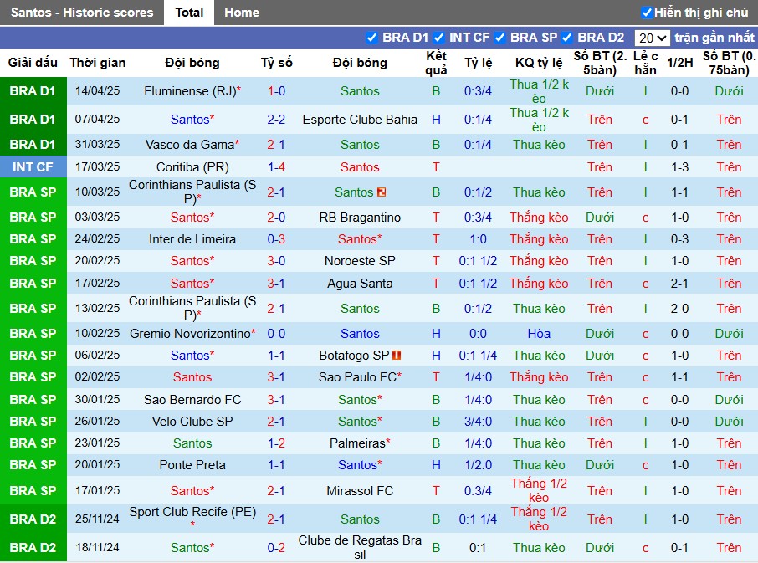
Task: Click the 1-4 score for Coritiba match
Action: [x=277, y=167]
